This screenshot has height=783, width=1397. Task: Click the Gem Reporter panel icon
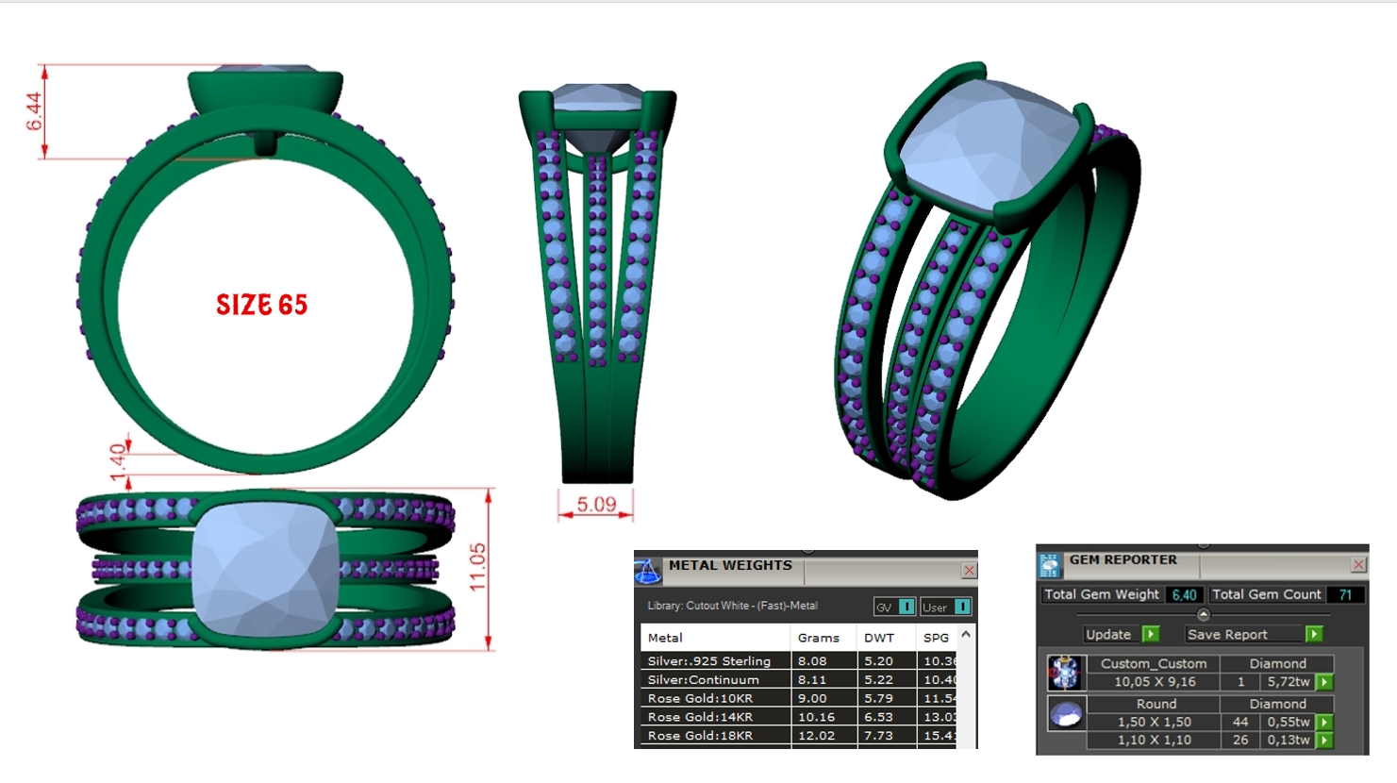click(1049, 564)
